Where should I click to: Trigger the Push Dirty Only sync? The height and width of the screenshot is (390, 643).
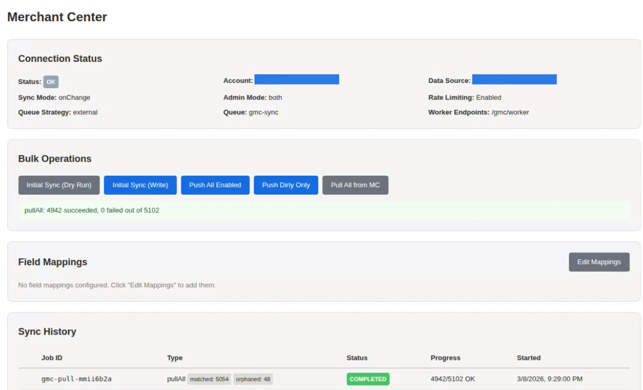286,185
